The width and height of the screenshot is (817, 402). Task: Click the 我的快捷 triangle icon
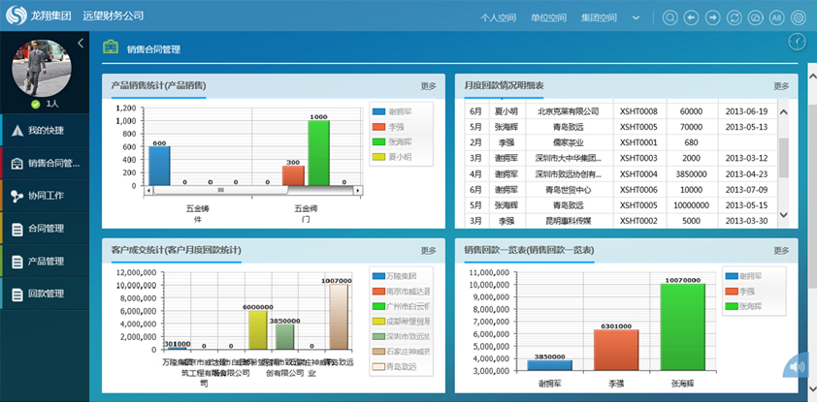16,130
